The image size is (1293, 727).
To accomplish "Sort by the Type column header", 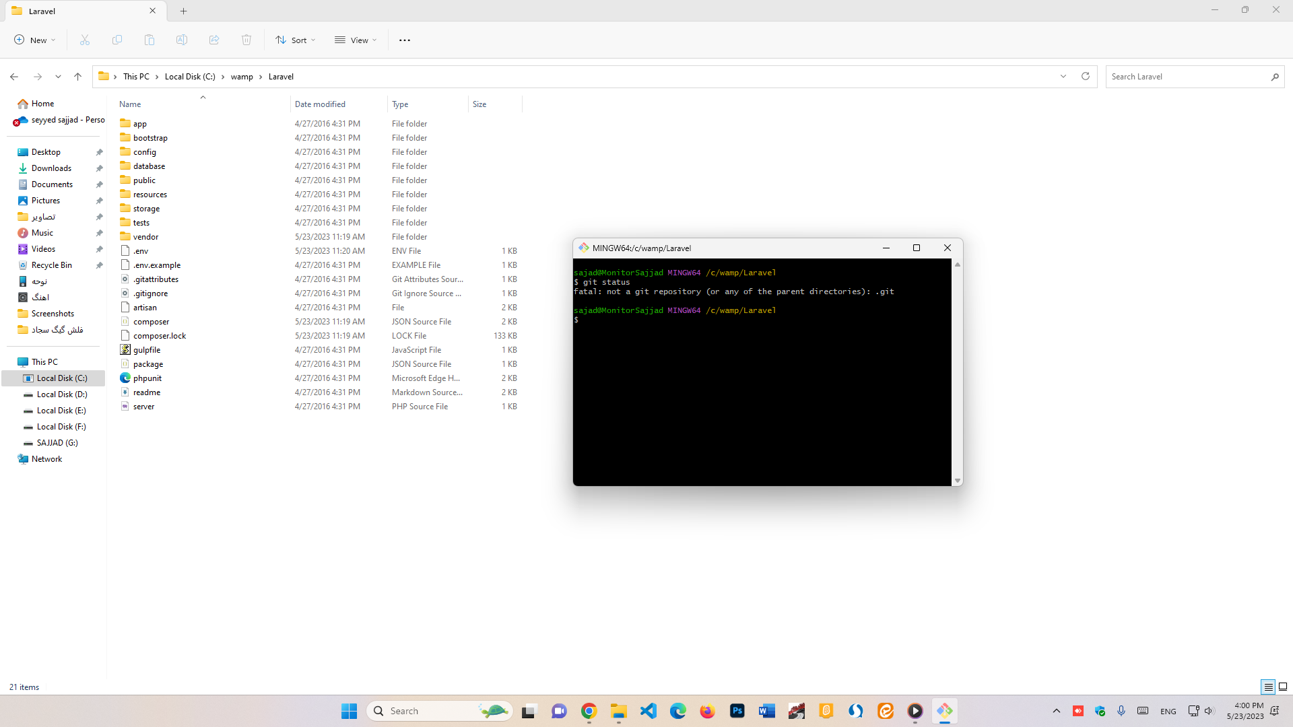I will 428,104.
